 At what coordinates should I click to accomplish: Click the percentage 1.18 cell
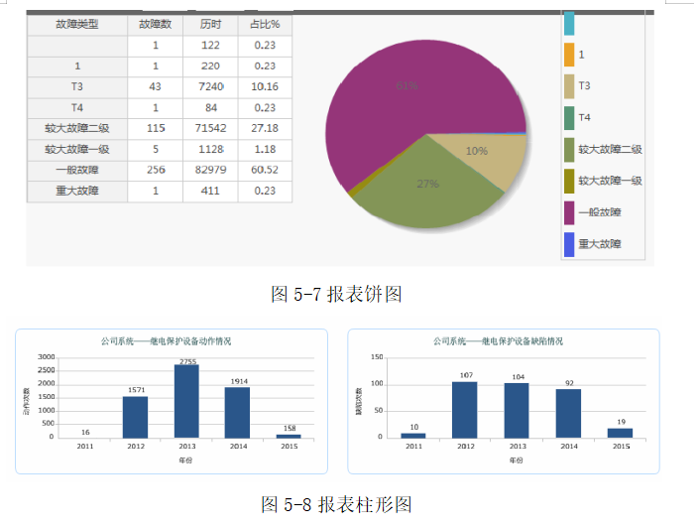265,149
